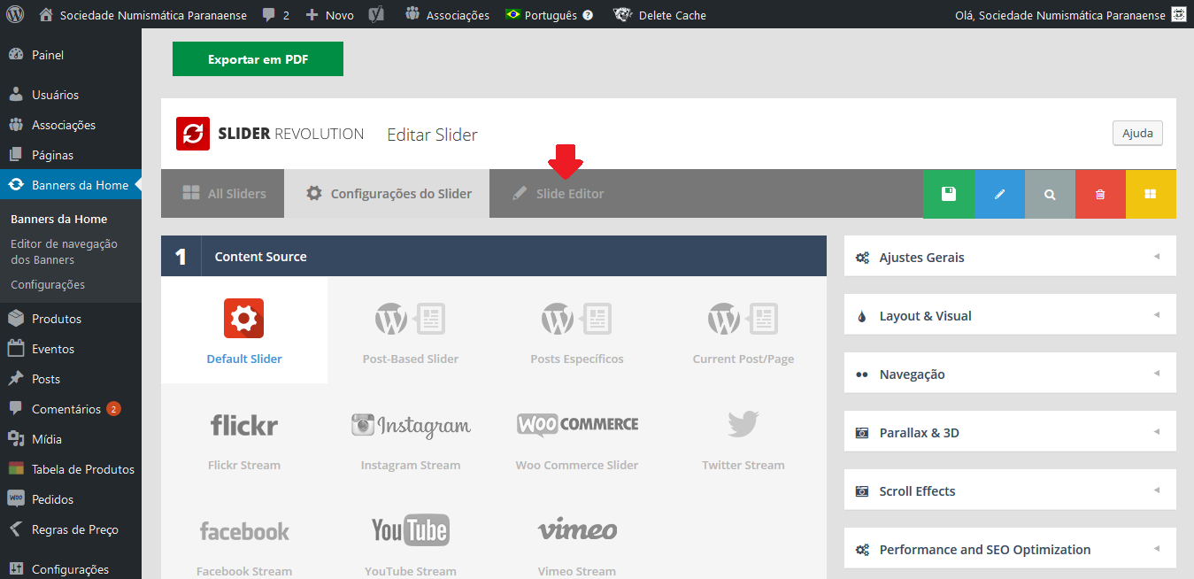Expand the Layout & Visual panel
Image resolution: width=1194 pixels, height=579 pixels.
1010,316
